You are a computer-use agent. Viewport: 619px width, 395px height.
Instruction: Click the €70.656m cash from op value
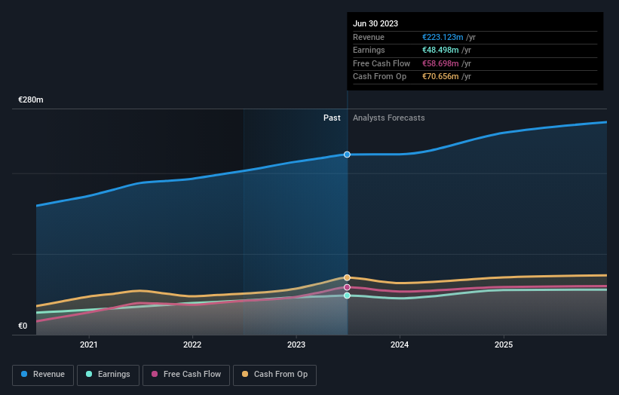pos(440,77)
